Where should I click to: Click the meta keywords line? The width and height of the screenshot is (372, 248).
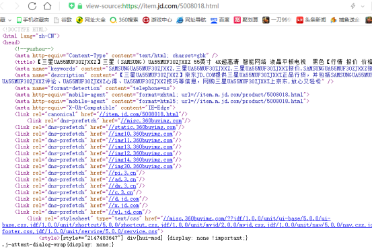193,69
